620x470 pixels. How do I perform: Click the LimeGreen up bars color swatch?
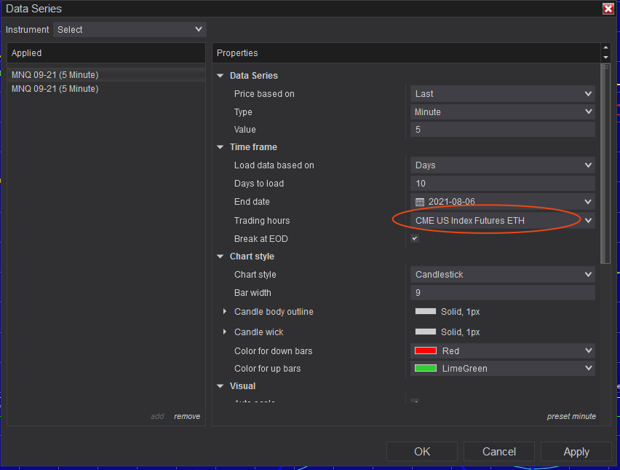(x=426, y=368)
